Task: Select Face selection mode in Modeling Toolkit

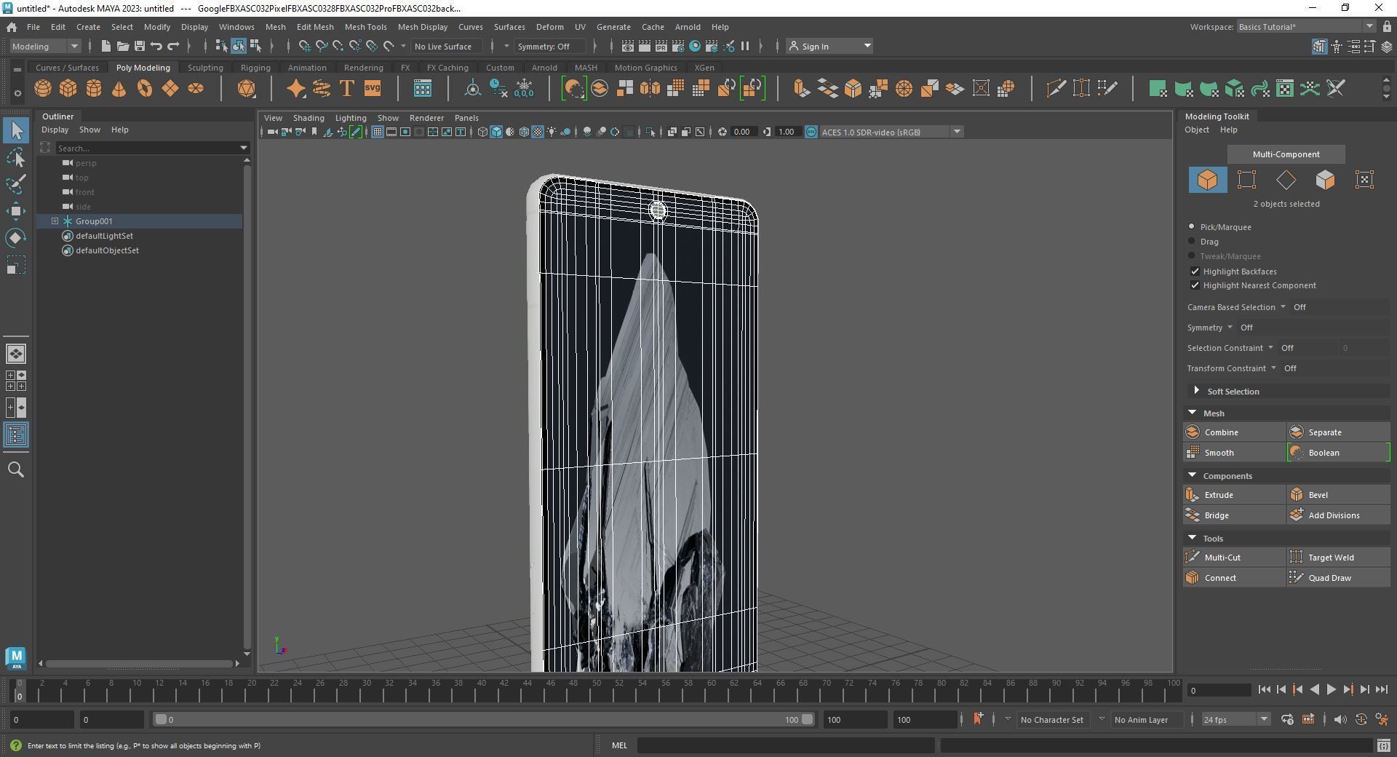Action: (1325, 180)
